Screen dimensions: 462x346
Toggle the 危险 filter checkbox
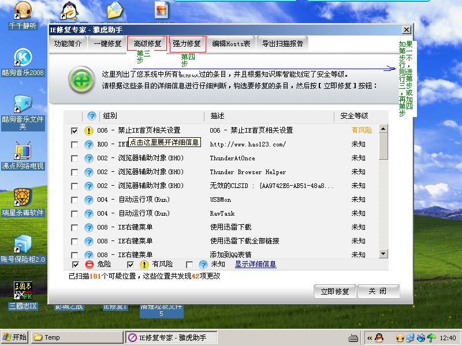coord(76,265)
